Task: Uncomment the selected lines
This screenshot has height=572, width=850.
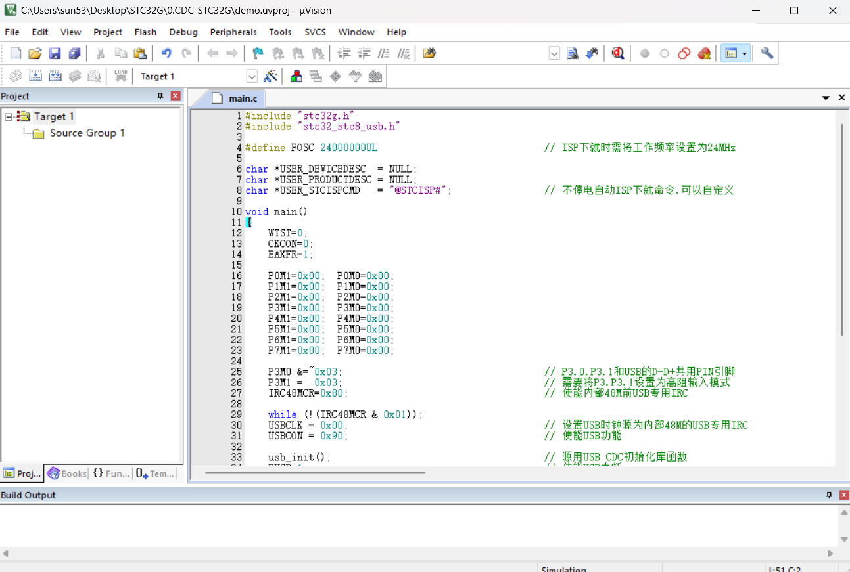Action: coord(404,53)
